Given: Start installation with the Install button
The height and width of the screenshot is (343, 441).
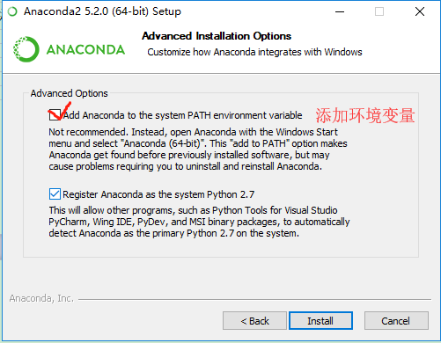Looking at the screenshot, I should 320,321.
